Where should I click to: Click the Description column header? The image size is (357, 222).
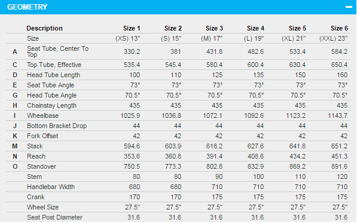[x=44, y=28]
